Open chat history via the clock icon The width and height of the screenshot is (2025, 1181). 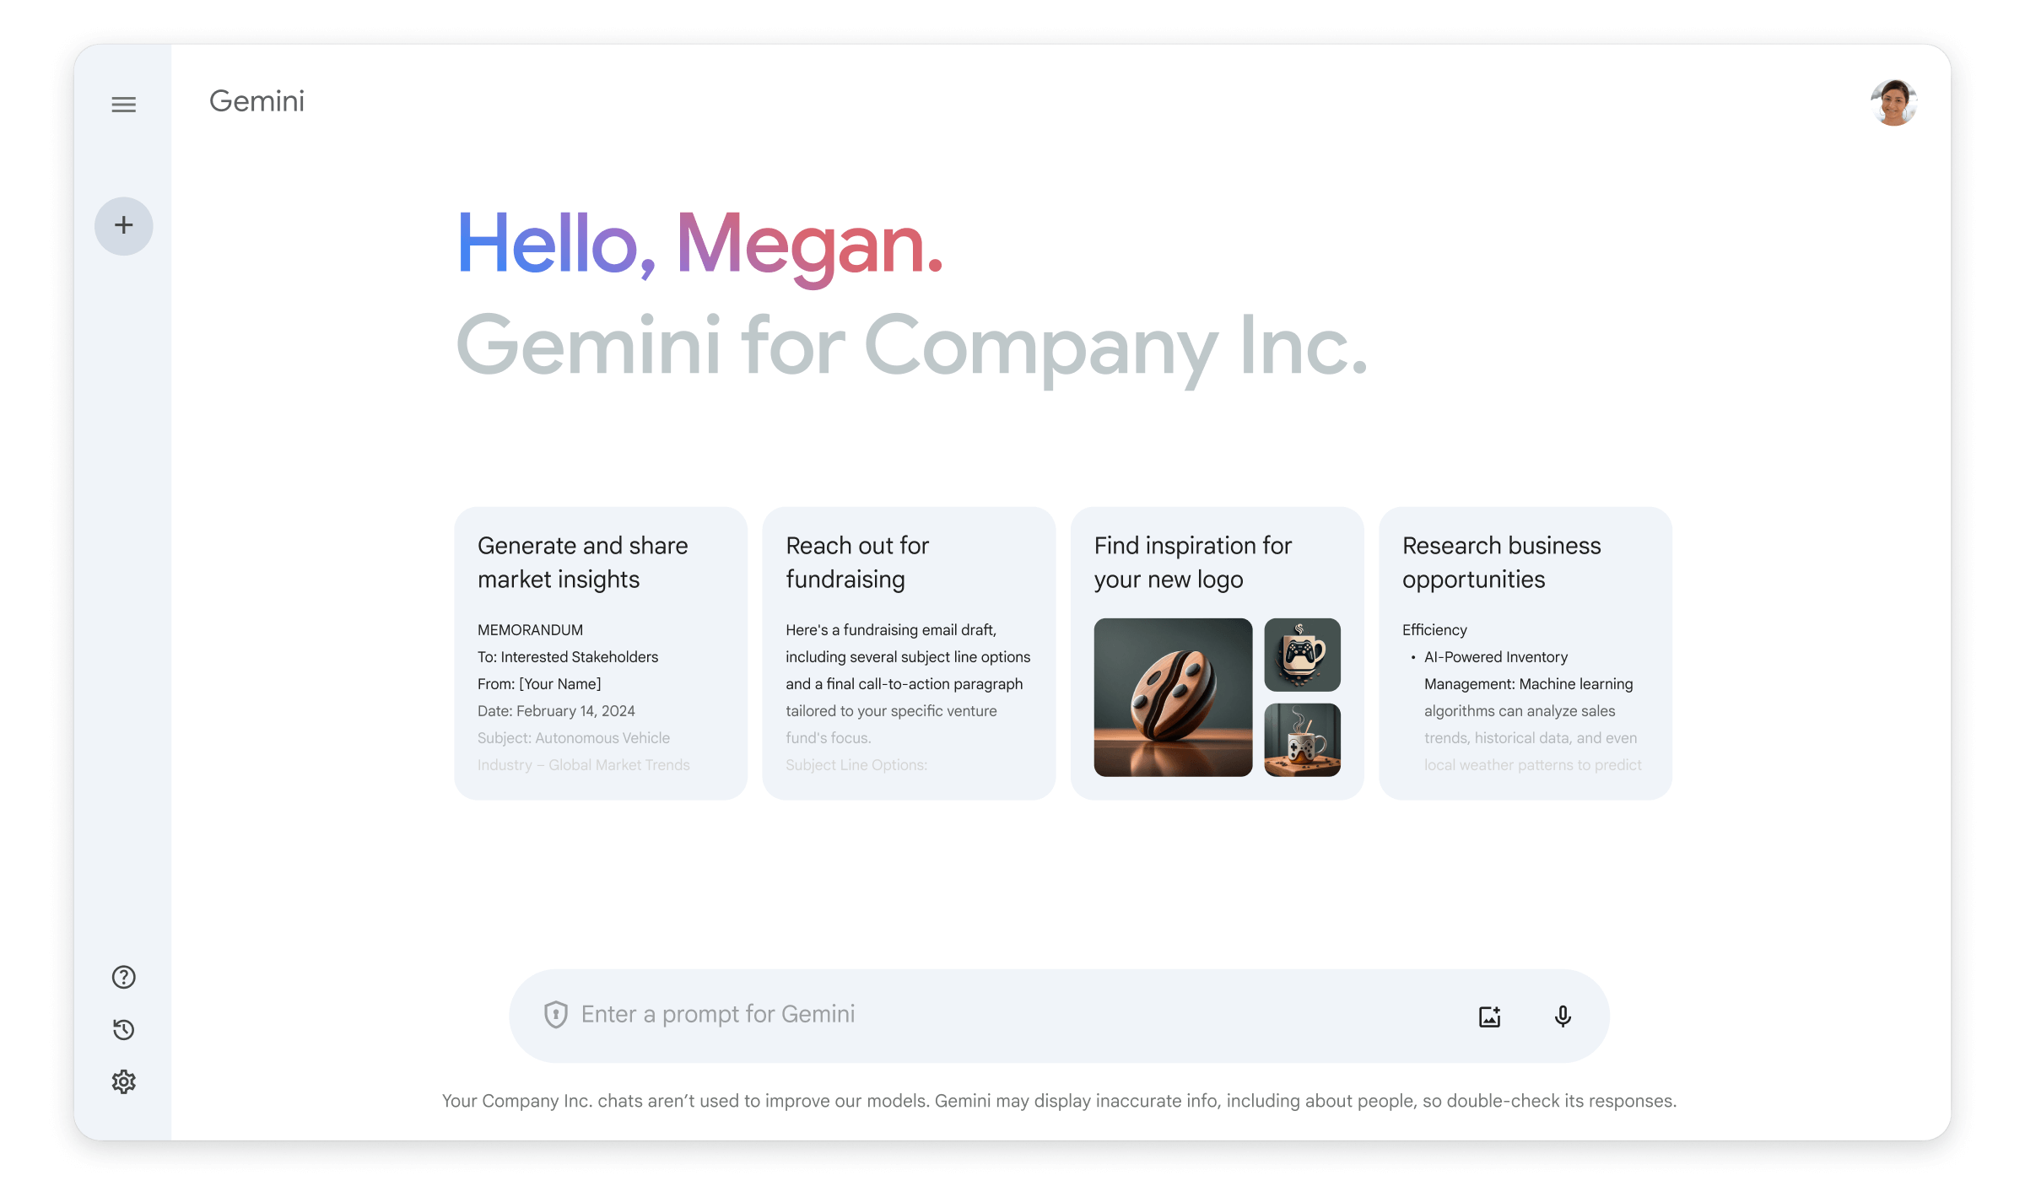click(123, 1029)
